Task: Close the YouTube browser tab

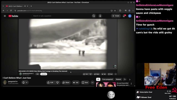Action: tap(27, 6)
